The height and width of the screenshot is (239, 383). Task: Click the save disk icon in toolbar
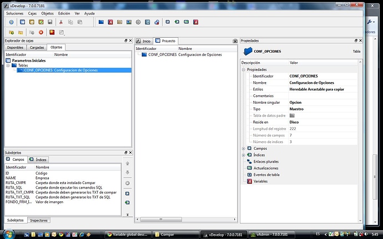pos(50,22)
